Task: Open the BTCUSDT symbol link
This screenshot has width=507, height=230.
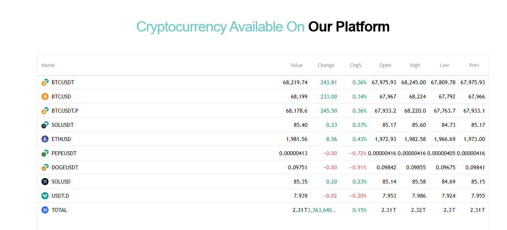Action: pos(63,82)
